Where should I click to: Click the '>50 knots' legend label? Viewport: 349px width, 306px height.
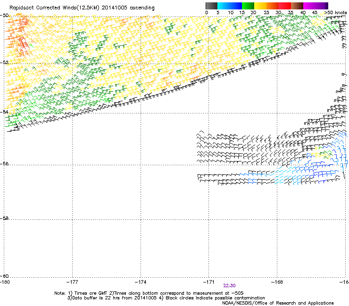tap(335, 13)
